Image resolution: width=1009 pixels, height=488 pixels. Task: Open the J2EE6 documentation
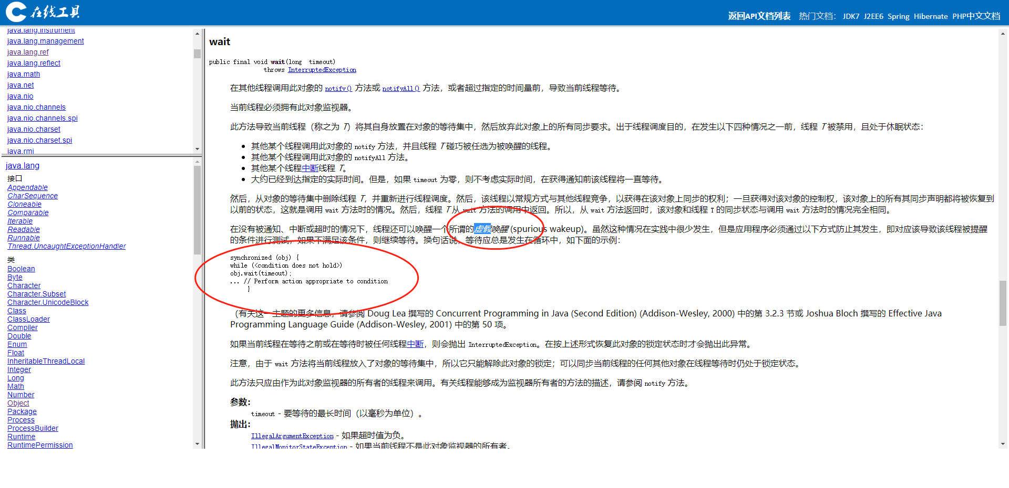pos(873,16)
